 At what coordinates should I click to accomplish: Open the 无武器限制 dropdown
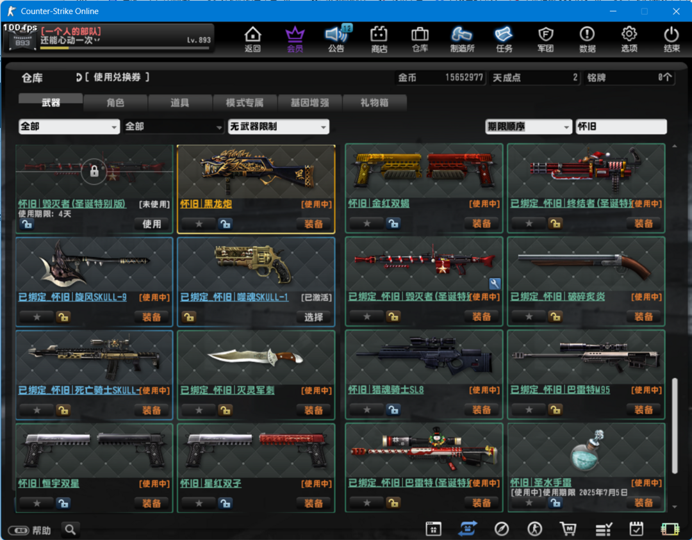click(279, 127)
